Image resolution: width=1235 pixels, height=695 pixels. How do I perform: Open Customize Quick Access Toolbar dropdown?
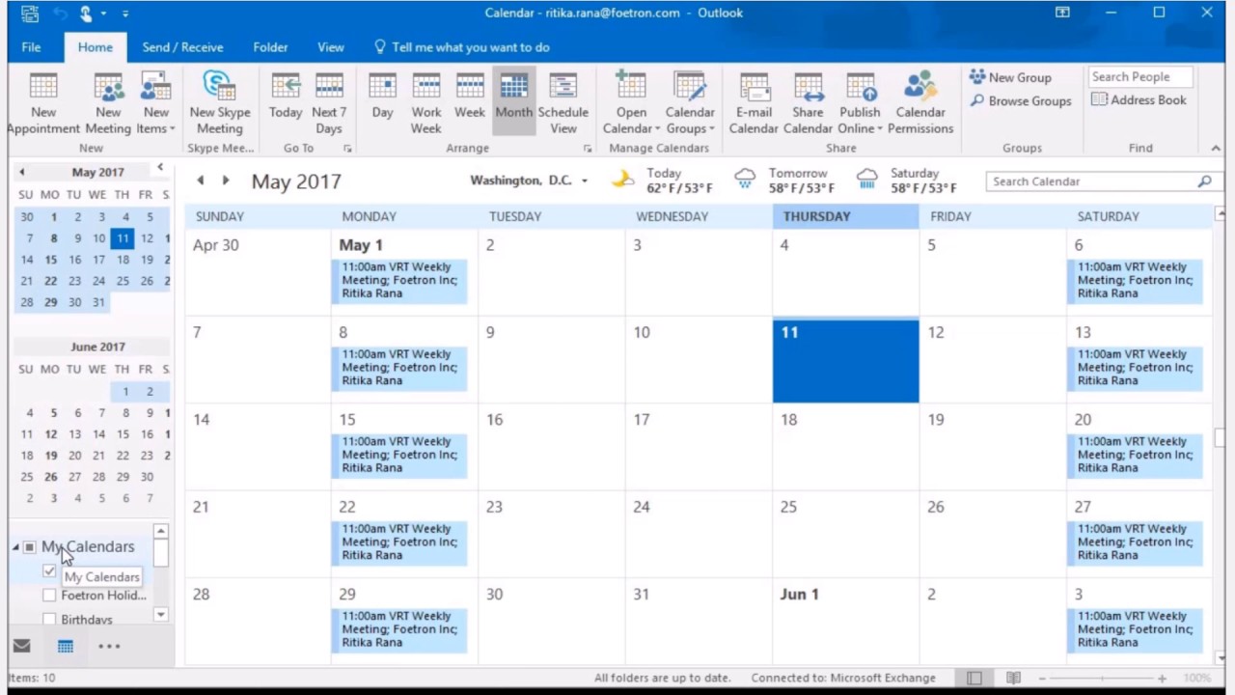click(125, 14)
